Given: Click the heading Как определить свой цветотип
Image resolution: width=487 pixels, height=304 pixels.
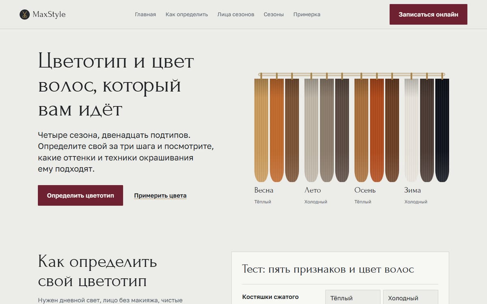Looking at the screenshot, I should [97, 271].
